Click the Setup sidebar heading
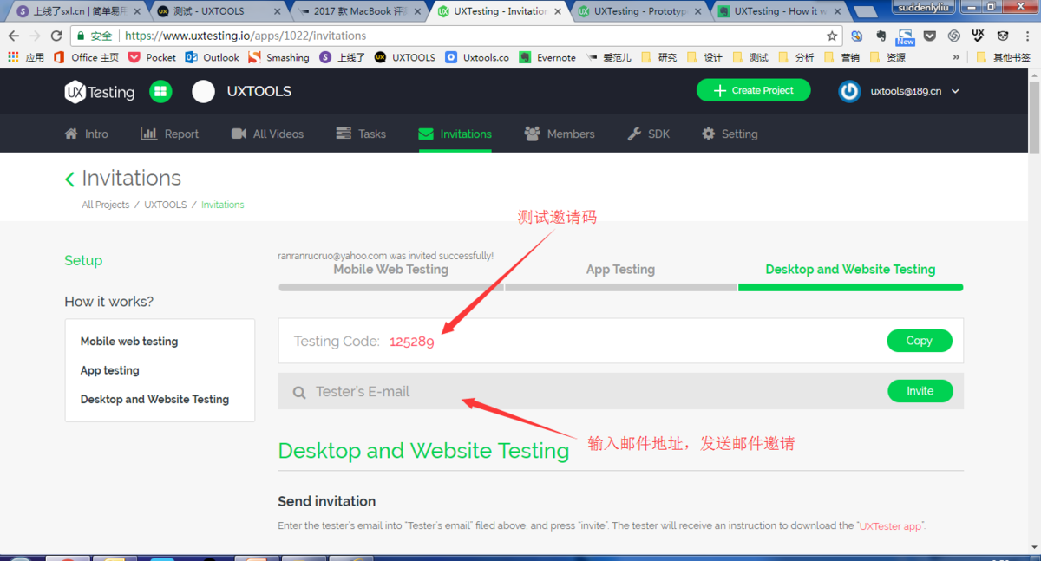1041x561 pixels. point(83,260)
